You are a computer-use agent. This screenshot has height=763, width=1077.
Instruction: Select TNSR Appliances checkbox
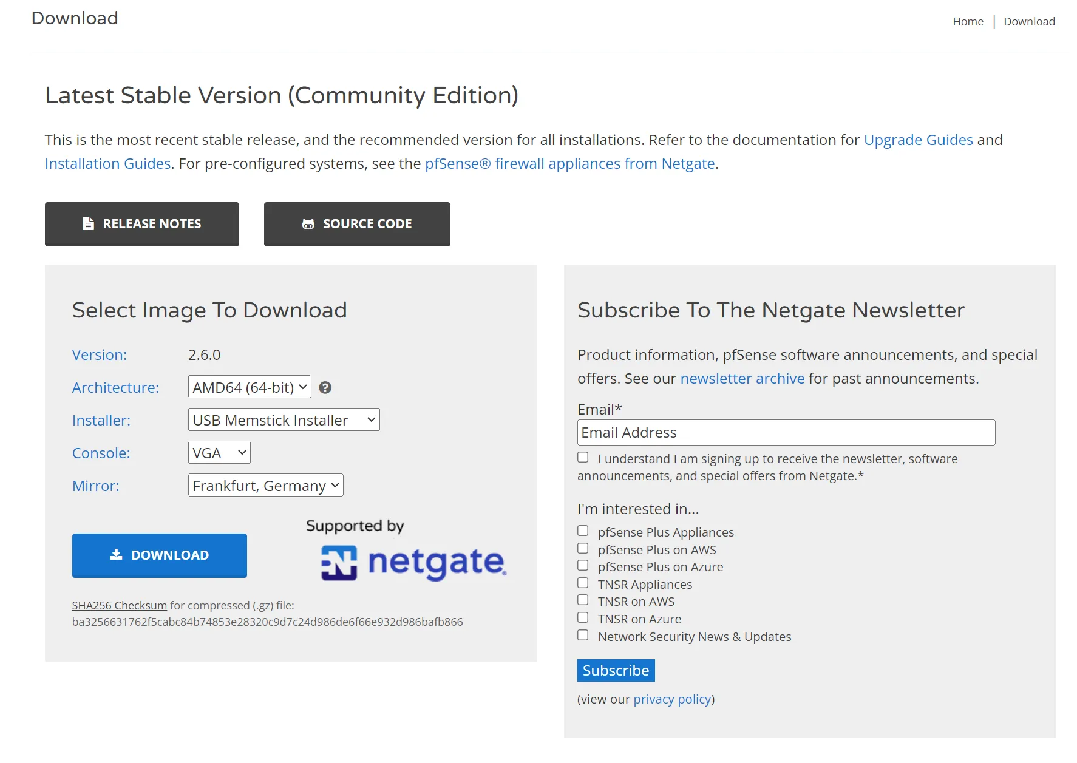(x=583, y=582)
